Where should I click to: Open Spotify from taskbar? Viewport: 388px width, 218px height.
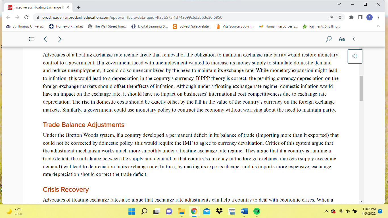click(x=256, y=211)
